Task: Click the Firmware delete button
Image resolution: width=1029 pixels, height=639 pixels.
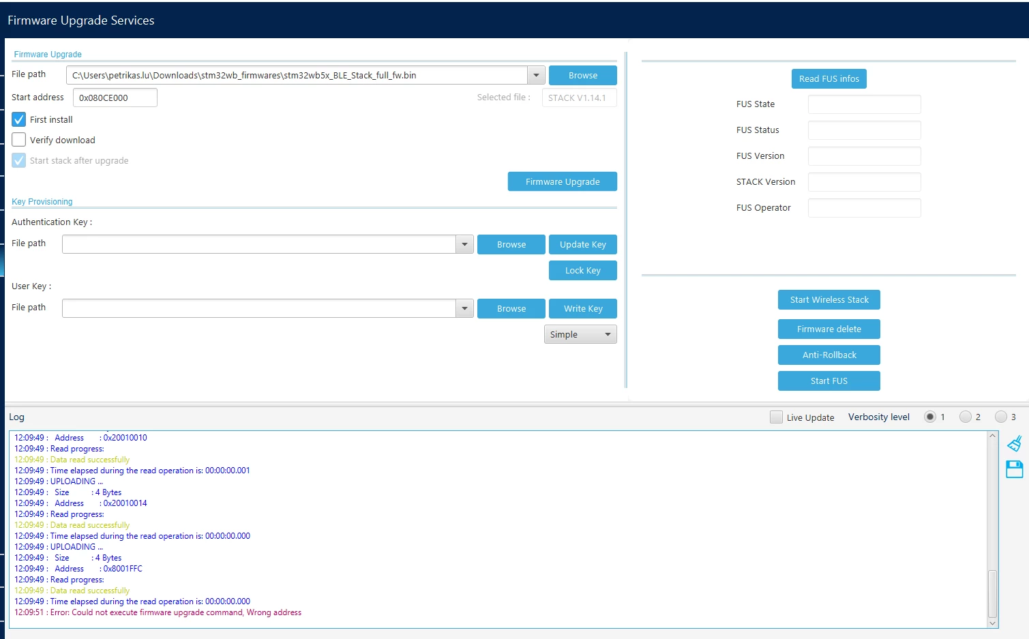Action: tap(829, 329)
